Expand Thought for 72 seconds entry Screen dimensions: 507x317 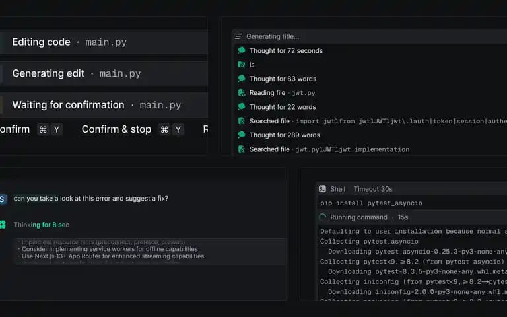[x=286, y=50]
